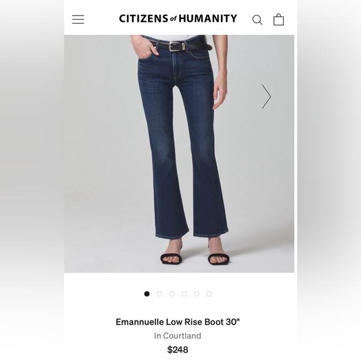Click the jeans product photo
This screenshot has width=361, height=361.
pyautogui.click(x=179, y=154)
